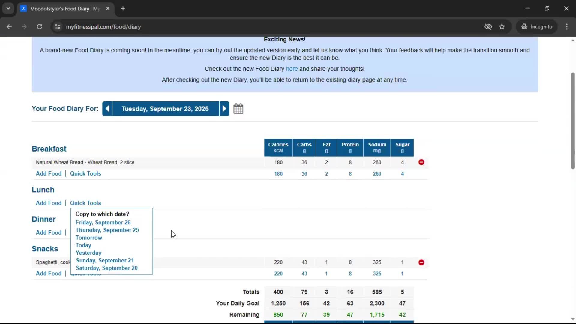Click the Sugar column header

pos(402,148)
